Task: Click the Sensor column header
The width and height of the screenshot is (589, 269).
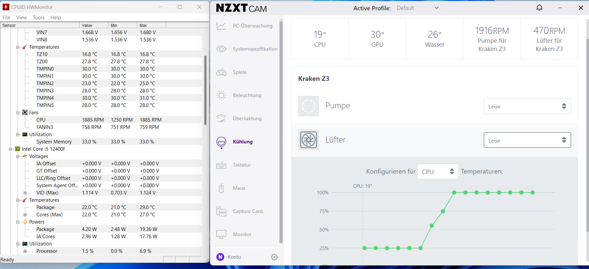Action: point(40,25)
